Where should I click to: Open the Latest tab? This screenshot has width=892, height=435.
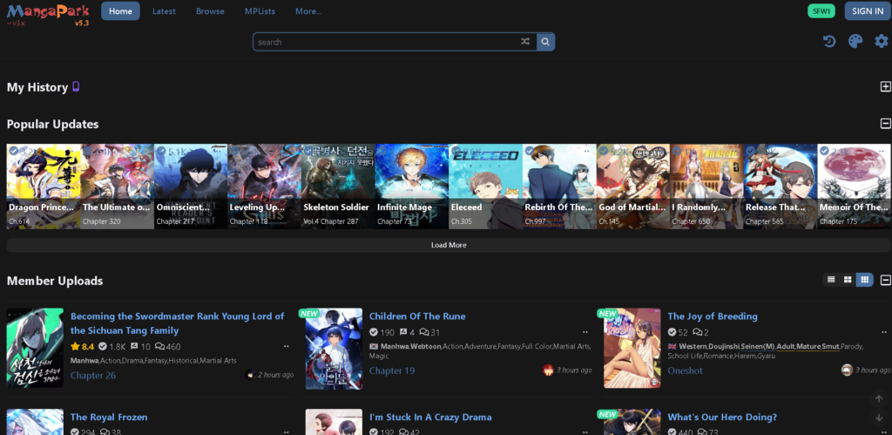(164, 10)
